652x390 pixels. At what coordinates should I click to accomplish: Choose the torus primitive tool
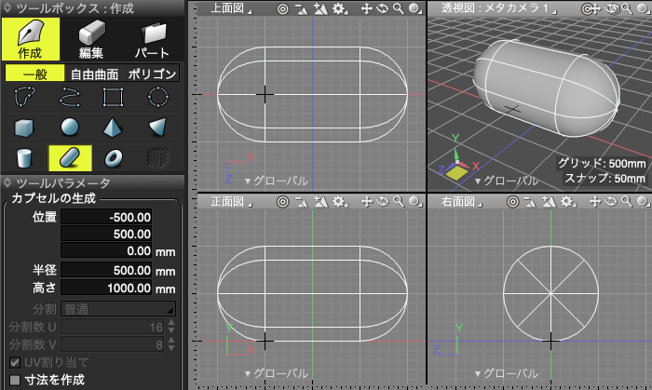114,157
